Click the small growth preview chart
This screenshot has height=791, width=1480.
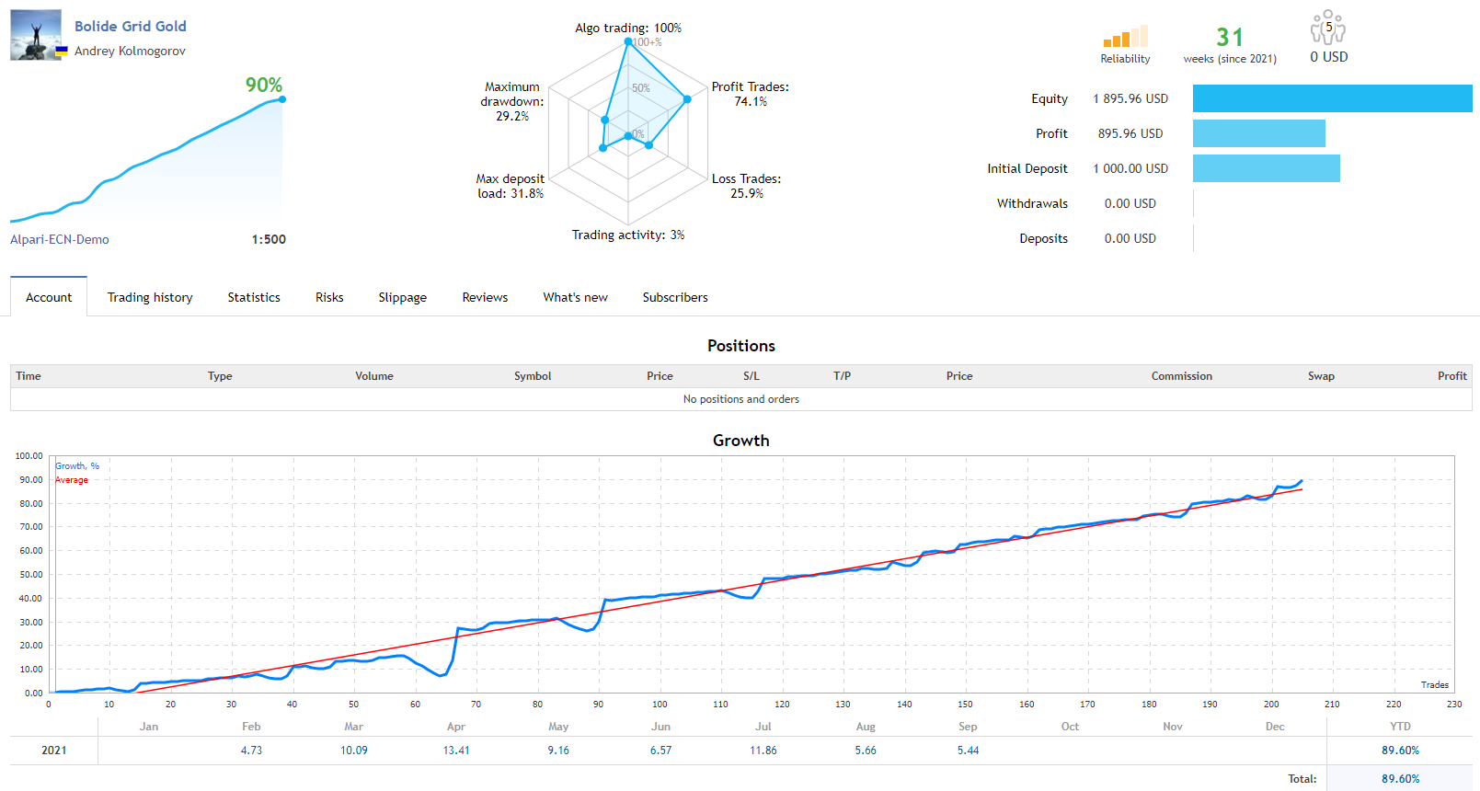click(x=147, y=159)
